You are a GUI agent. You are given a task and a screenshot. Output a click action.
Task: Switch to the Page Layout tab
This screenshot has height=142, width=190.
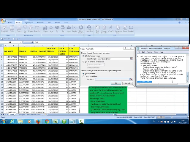pyautogui.click(x=29, y=23)
